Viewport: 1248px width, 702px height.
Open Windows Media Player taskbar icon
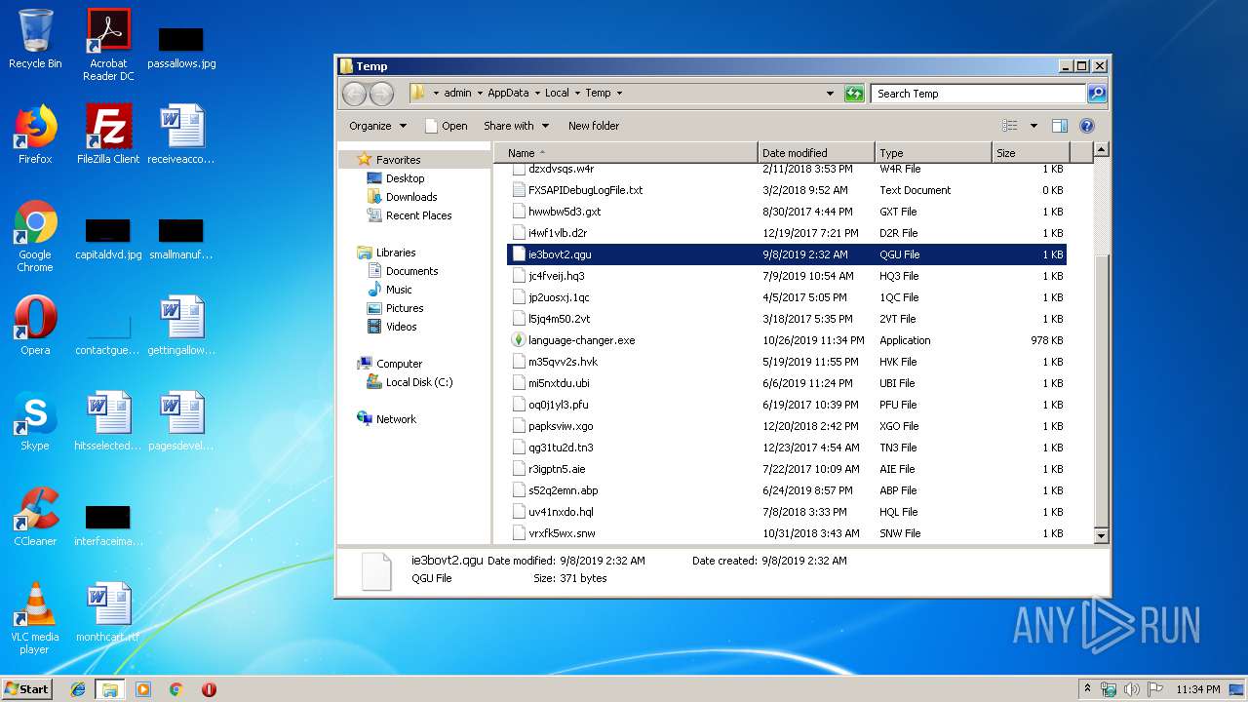(x=143, y=689)
